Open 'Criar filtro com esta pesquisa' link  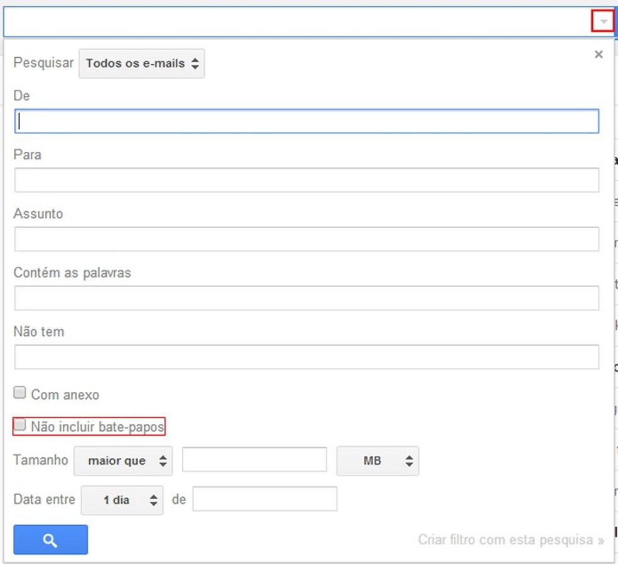coord(511,540)
